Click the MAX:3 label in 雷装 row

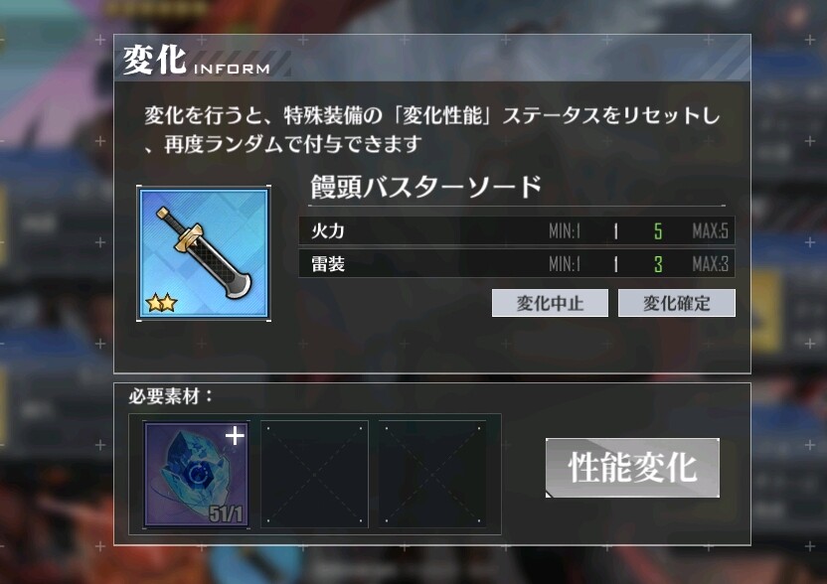(710, 264)
